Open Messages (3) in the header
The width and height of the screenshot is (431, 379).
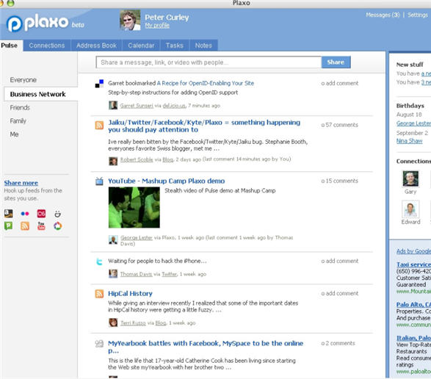pos(383,15)
